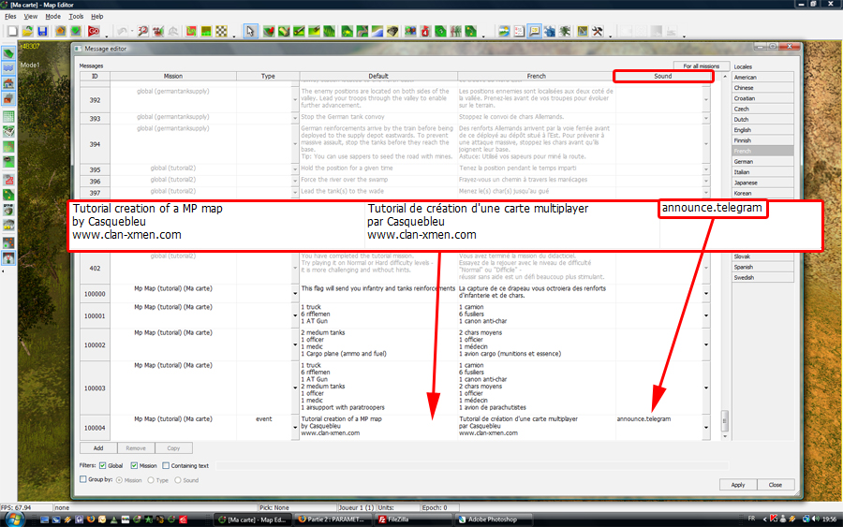The image size is (843, 527).
Task: Click the Default column header
Action: point(378,76)
